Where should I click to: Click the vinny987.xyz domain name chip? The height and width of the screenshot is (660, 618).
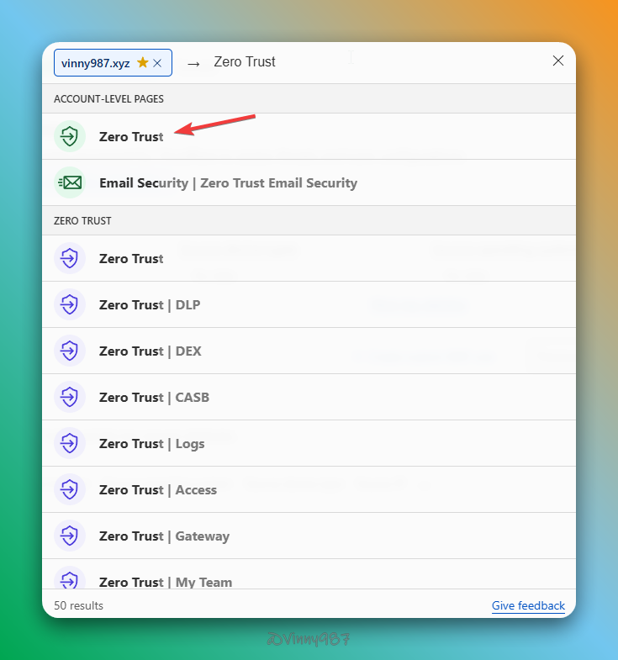[x=95, y=63]
